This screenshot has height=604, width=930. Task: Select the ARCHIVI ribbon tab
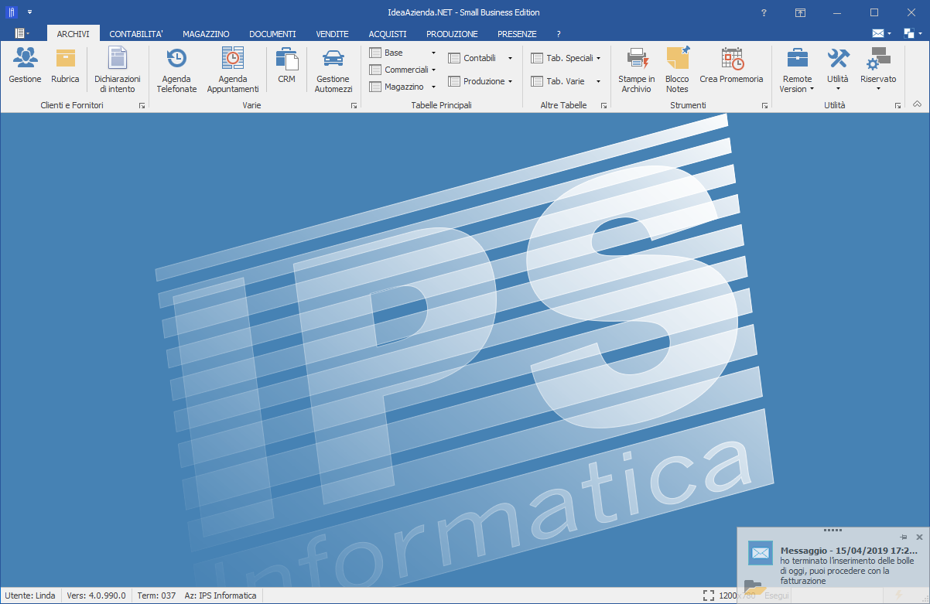74,34
